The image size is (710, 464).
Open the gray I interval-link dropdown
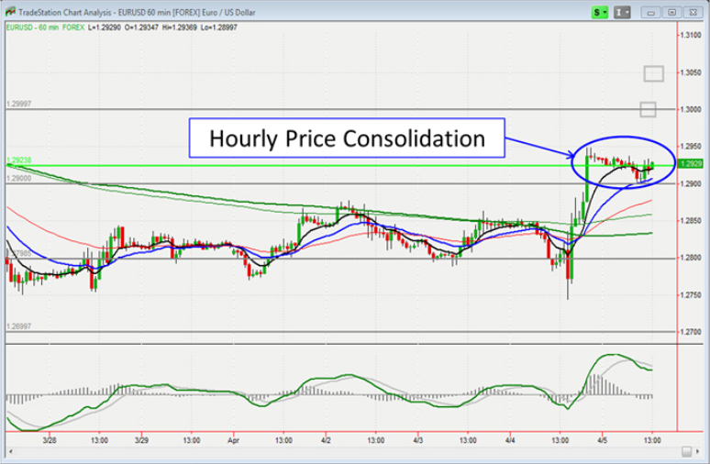tap(622, 12)
